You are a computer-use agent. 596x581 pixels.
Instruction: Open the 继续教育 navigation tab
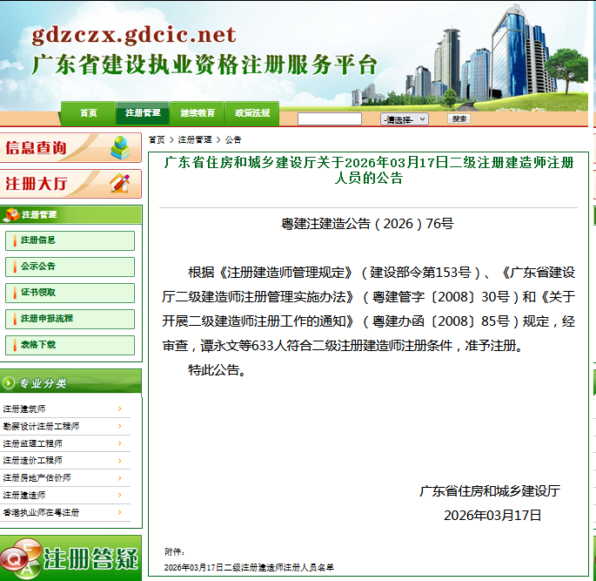pyautogui.click(x=198, y=113)
